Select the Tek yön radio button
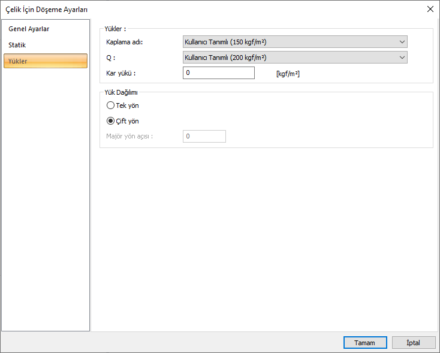Viewport: 440px width, 353px height. [110, 105]
